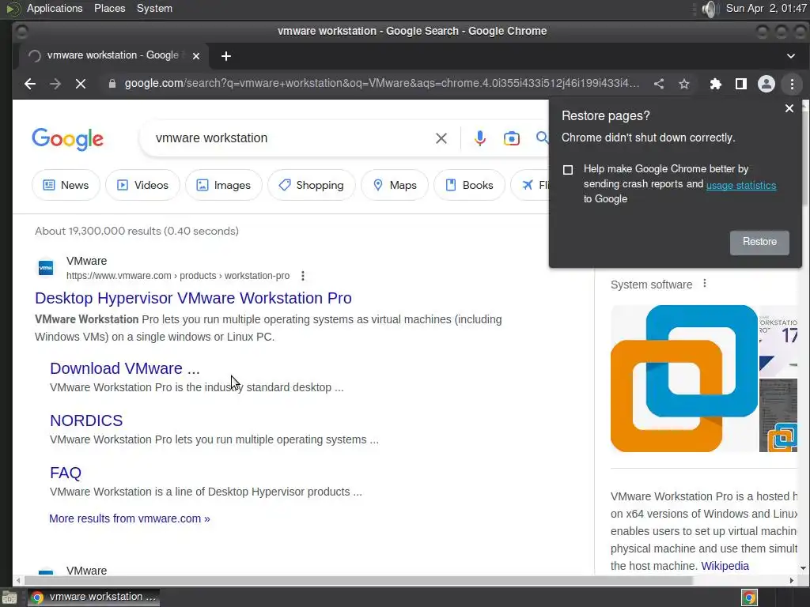Bookmark this page with the star icon

(x=684, y=84)
